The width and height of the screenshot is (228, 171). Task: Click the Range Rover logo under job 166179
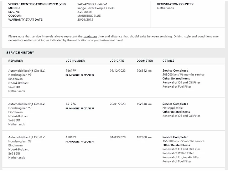click(x=80, y=75)
